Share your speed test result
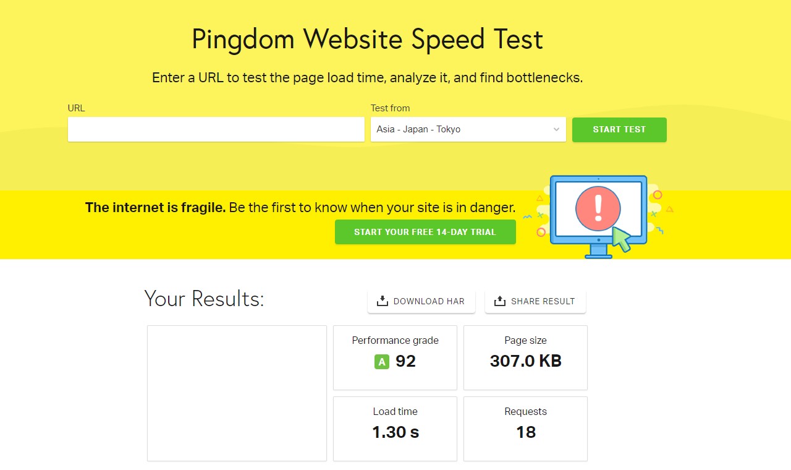Screen dimensions: 791x470 point(535,301)
